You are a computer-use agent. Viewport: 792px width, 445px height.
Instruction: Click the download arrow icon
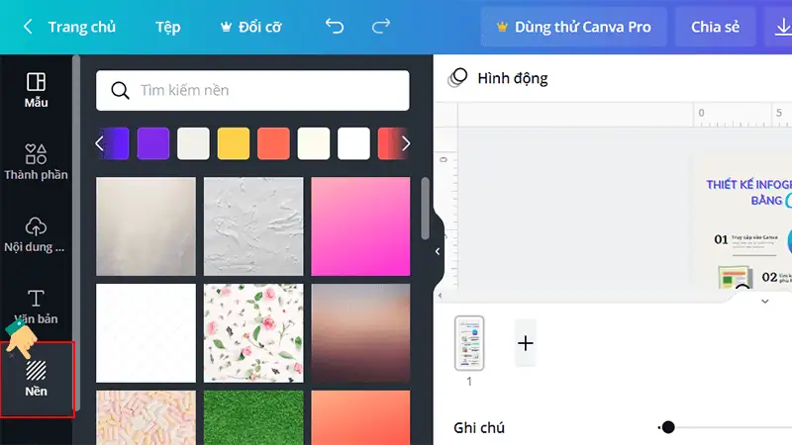click(782, 27)
